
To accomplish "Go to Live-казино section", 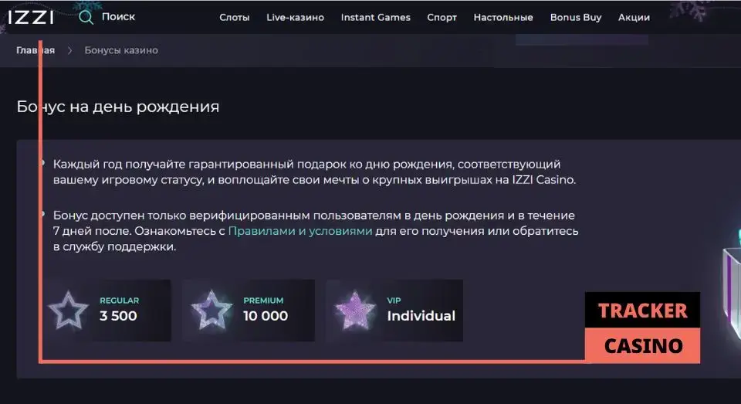I will point(296,18).
